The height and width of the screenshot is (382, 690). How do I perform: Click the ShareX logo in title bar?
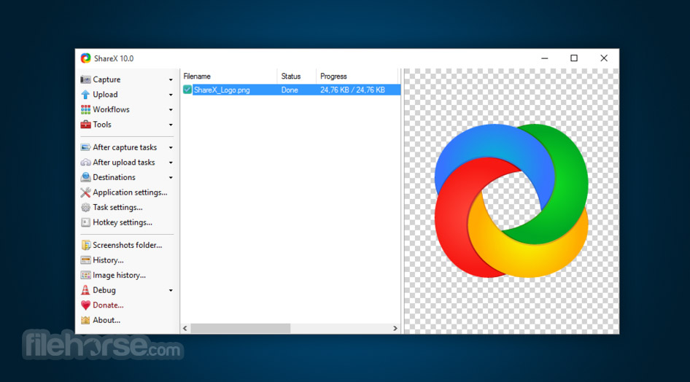(85, 58)
